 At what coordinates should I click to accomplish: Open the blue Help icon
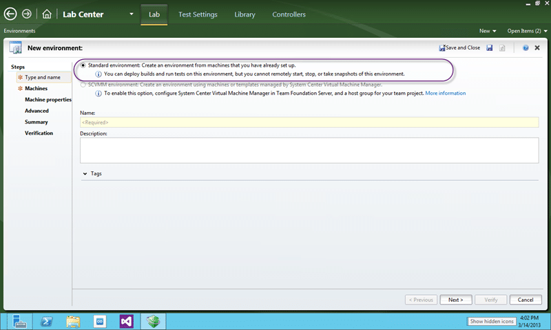pos(526,47)
